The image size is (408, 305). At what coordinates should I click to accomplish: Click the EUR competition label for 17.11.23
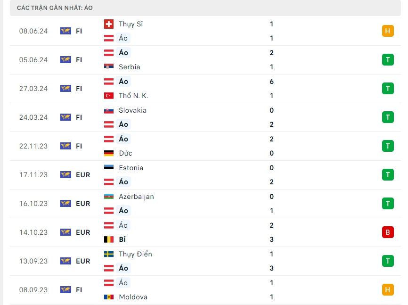[x=83, y=175]
